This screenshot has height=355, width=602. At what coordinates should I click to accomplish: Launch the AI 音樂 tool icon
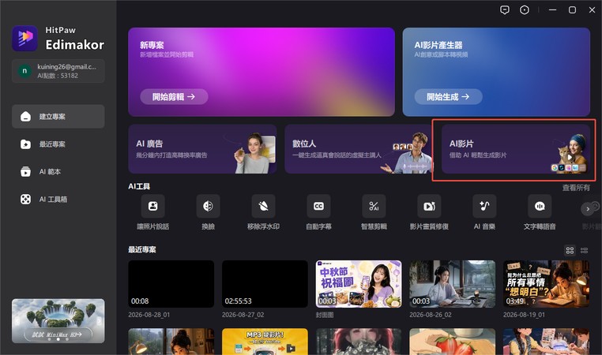484,206
